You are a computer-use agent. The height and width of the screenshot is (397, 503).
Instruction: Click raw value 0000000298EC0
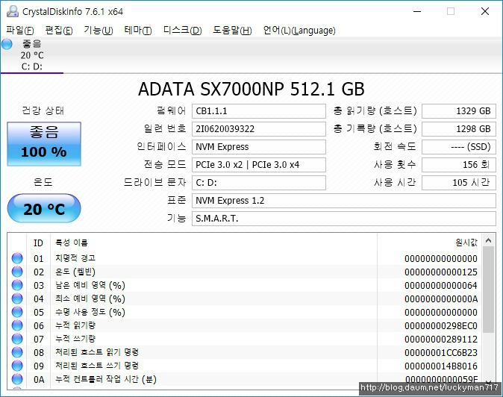[441, 326]
